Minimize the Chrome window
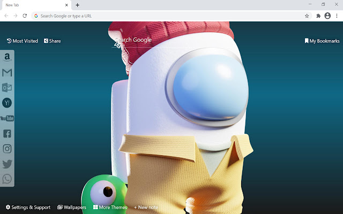 310,4
